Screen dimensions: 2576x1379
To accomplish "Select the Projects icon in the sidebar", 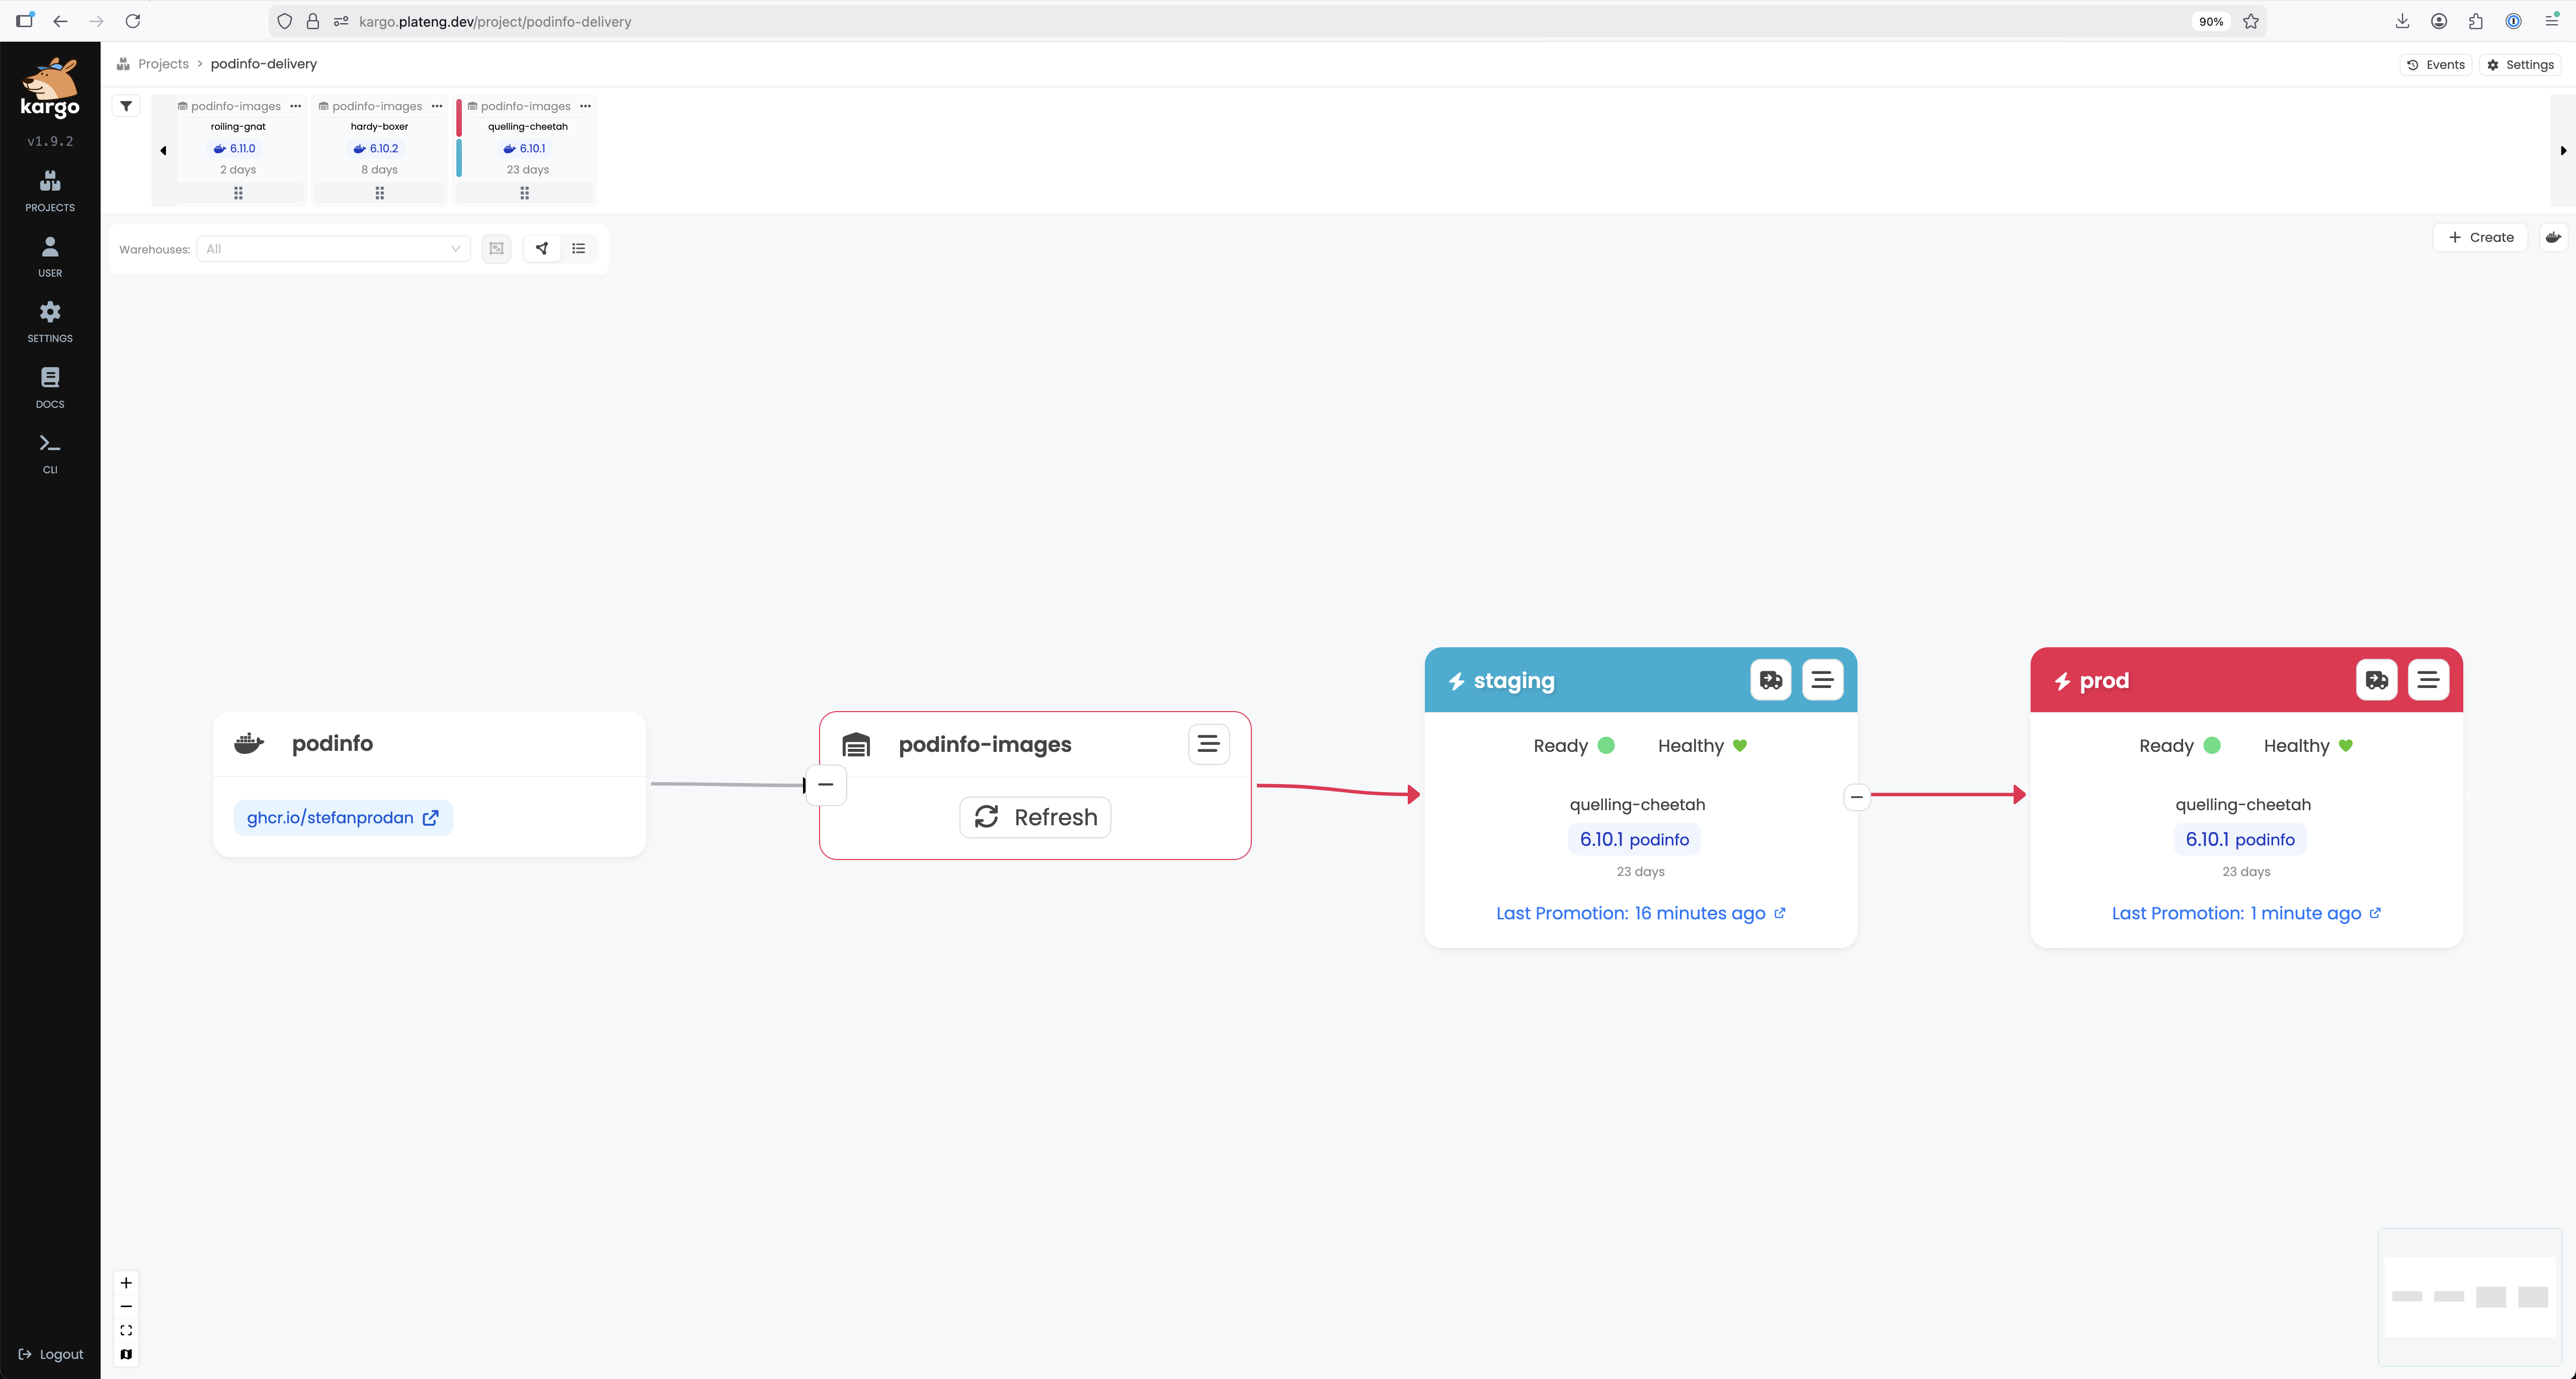I will click(49, 190).
